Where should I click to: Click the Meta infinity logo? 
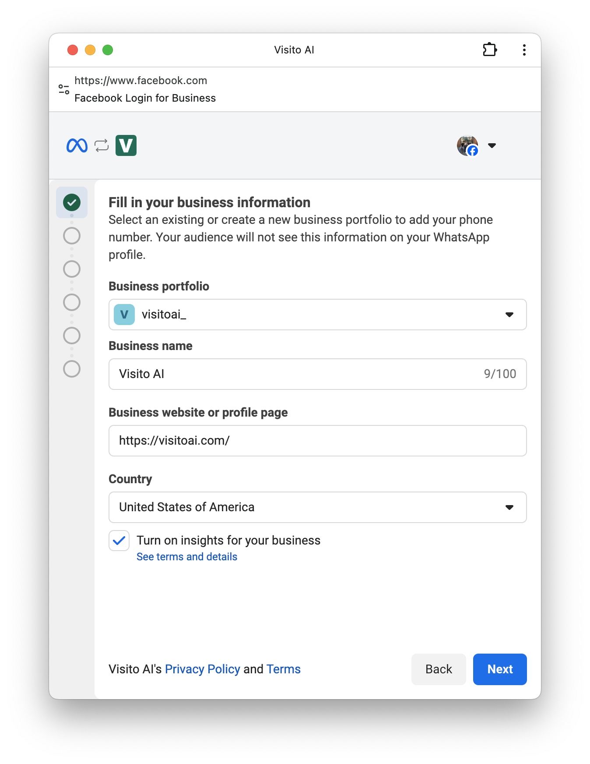point(77,145)
